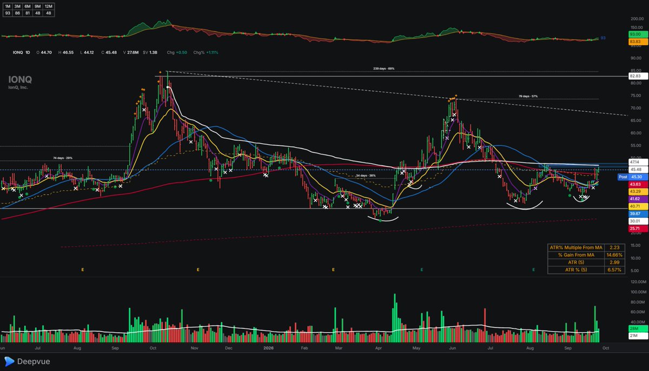
Task: Click the IonQ, Inc. company name
Action: 17,87
